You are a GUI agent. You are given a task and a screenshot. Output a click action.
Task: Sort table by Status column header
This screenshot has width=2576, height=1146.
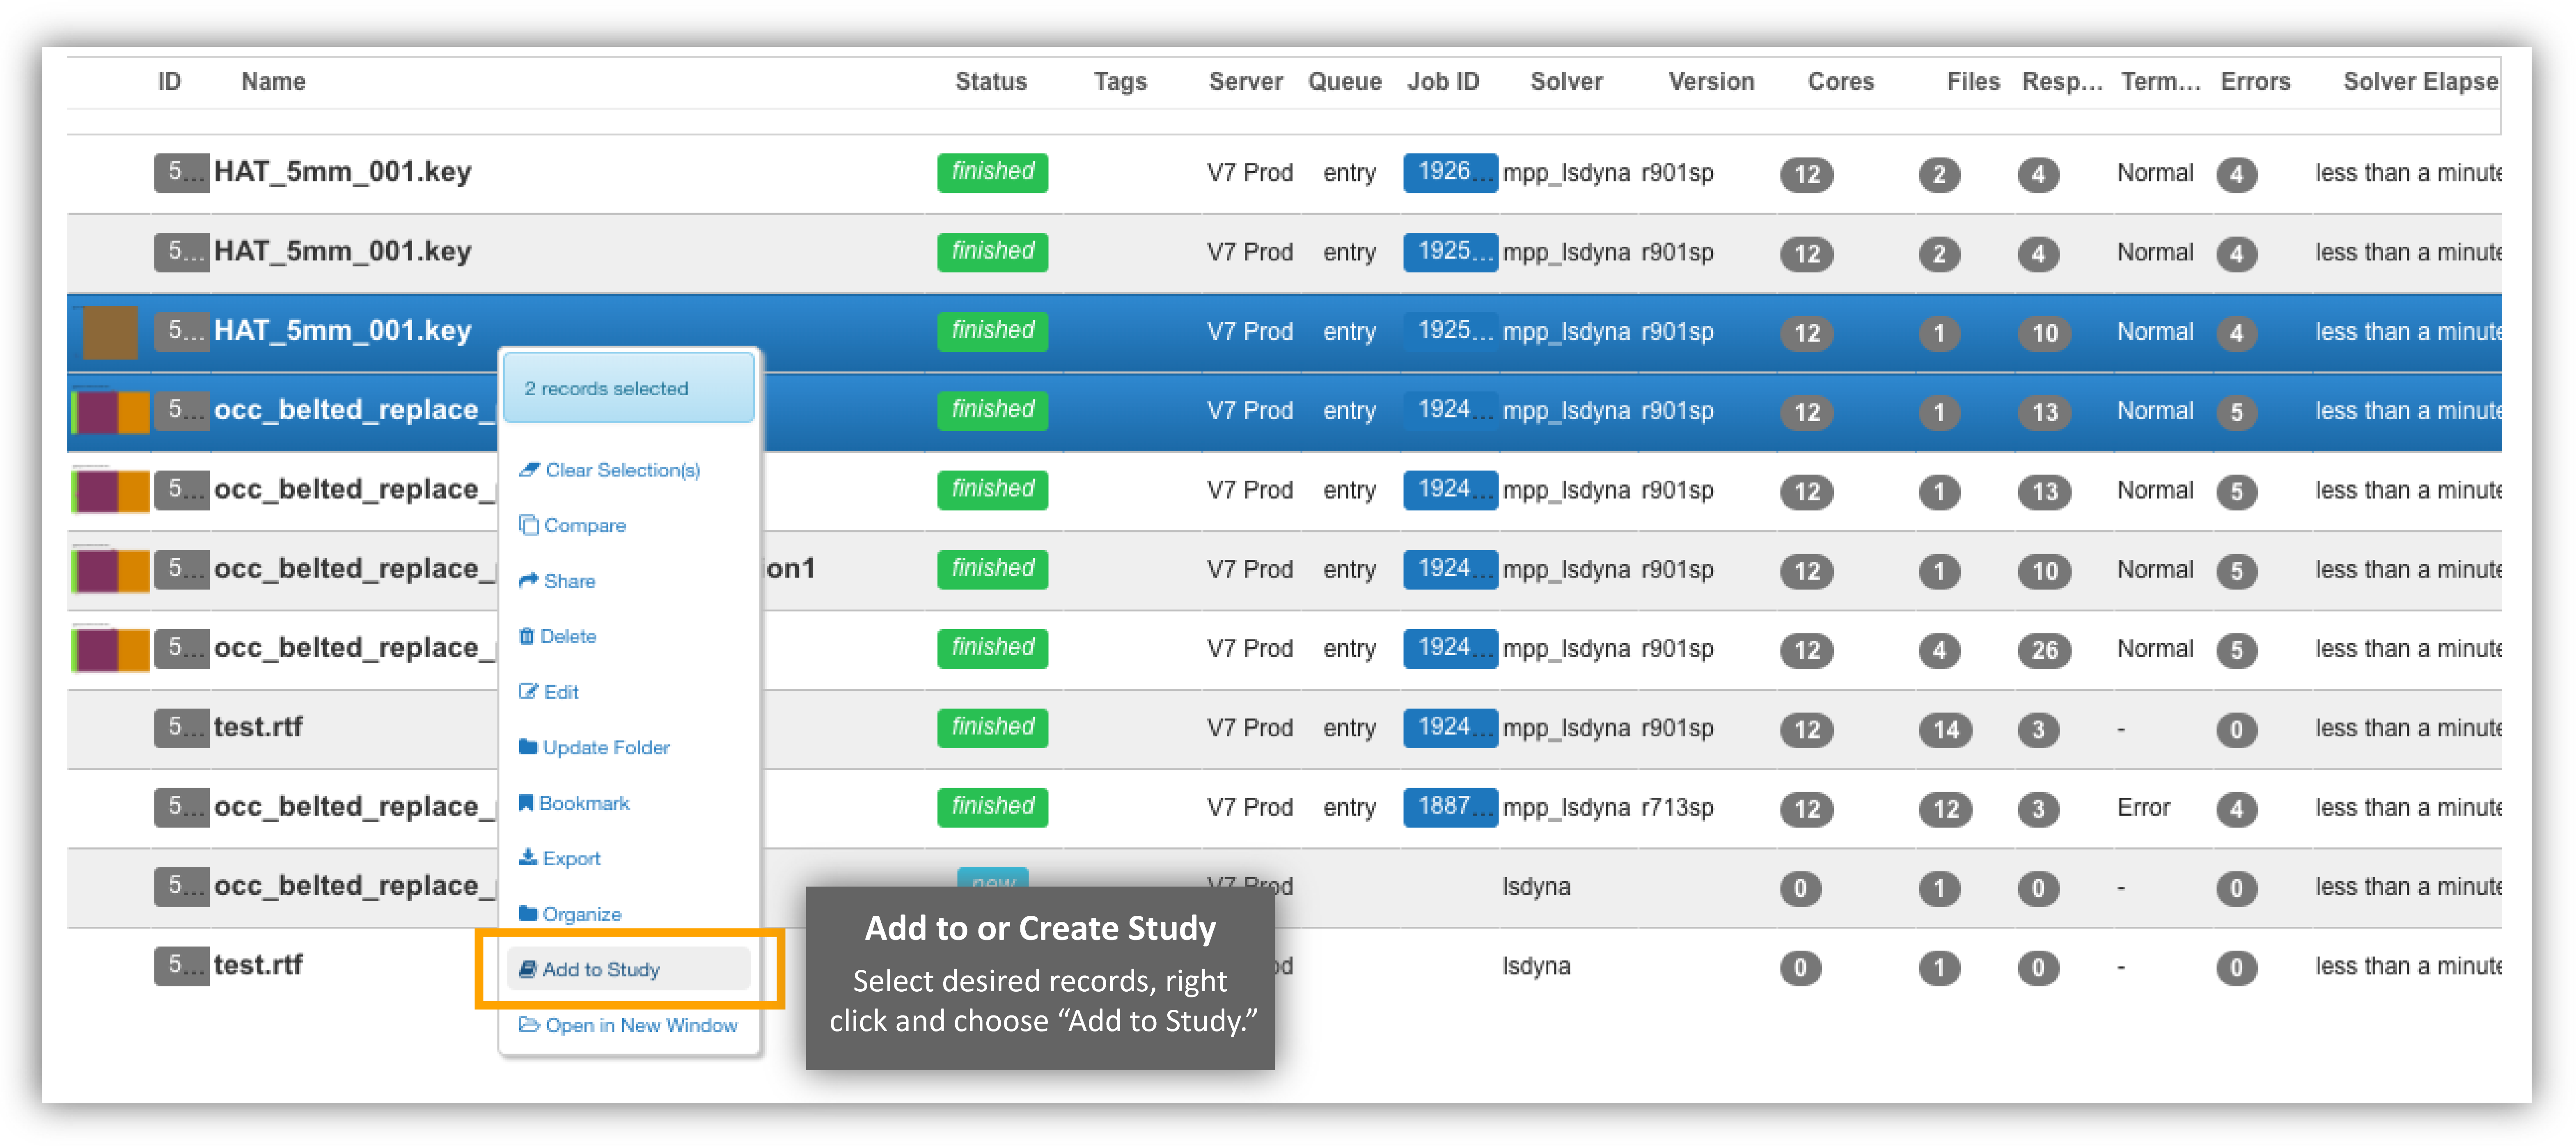click(x=991, y=82)
